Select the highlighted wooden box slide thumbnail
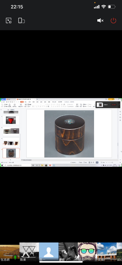122x265 pixels. (x=11, y=153)
